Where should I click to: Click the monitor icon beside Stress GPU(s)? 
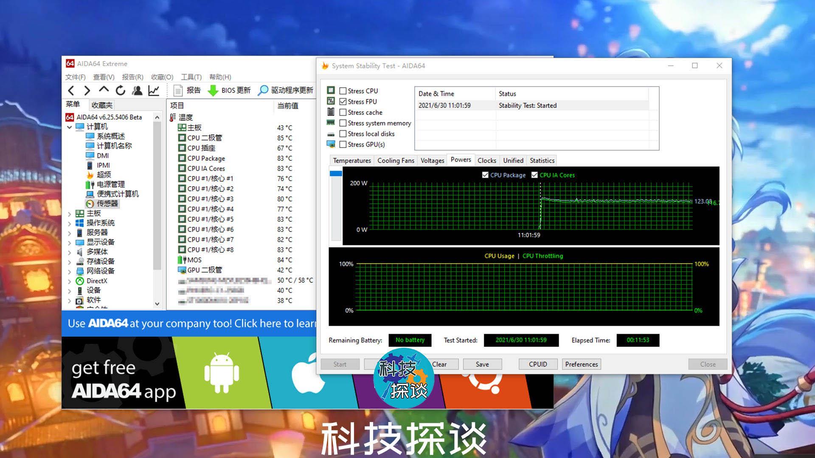click(331, 144)
